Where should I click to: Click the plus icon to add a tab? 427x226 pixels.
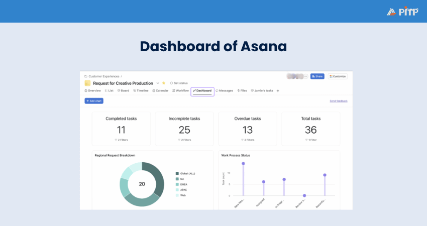coord(278,91)
